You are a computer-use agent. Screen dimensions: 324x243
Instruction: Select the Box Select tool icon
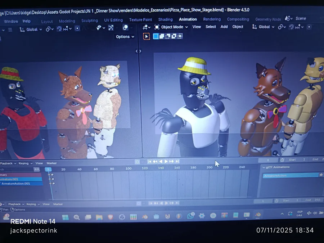tap(147, 37)
